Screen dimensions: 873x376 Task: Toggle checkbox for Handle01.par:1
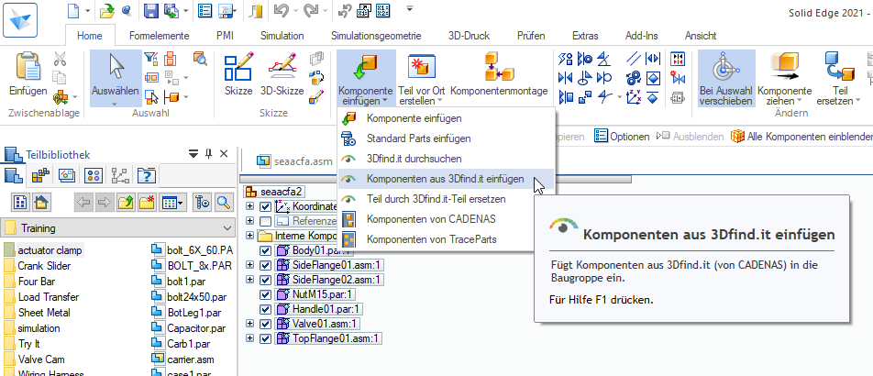266,309
